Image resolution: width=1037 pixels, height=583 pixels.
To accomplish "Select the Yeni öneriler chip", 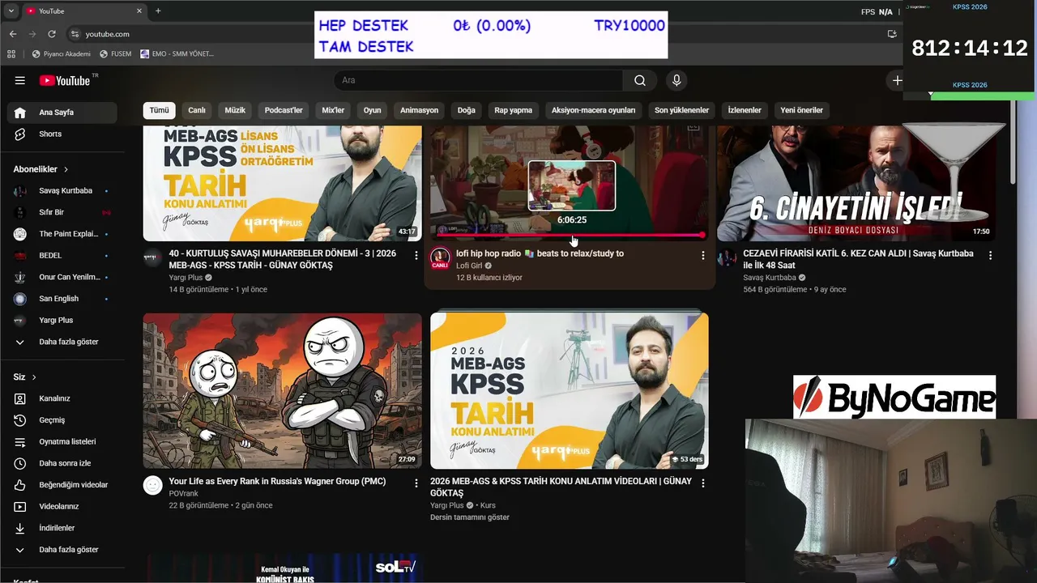I will point(801,110).
